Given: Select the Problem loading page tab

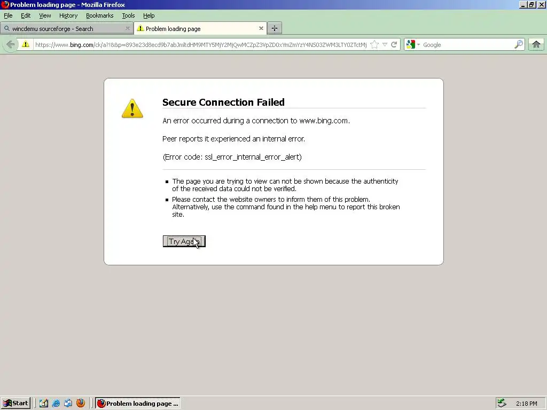Looking at the screenshot, I should tap(200, 28).
